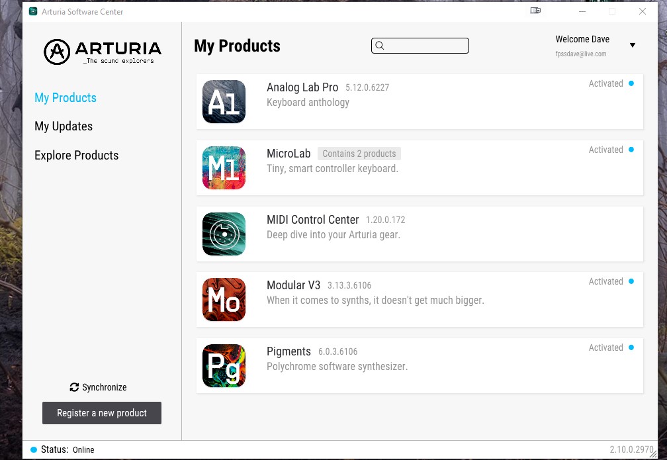Click version number 6.0.3.6106

pos(337,352)
